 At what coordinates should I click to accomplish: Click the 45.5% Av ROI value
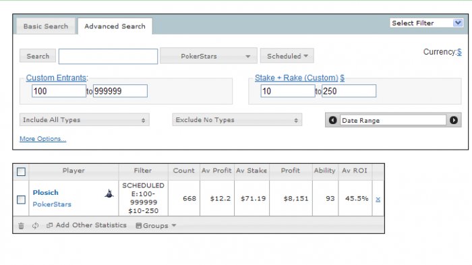357,198
